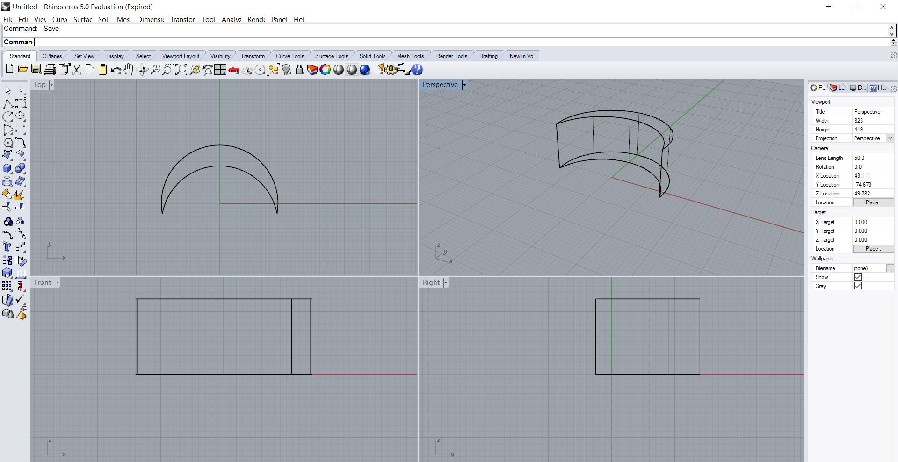This screenshot has height=462, width=898.
Task: Open the color wheel icon in toolbar
Action: tap(325, 69)
